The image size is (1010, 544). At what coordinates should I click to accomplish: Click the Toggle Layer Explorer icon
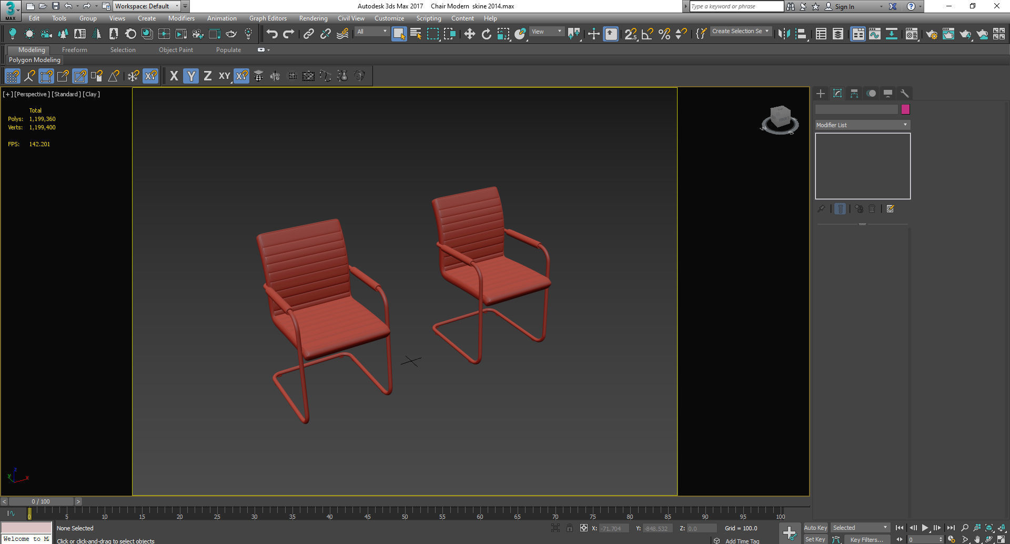coord(837,34)
